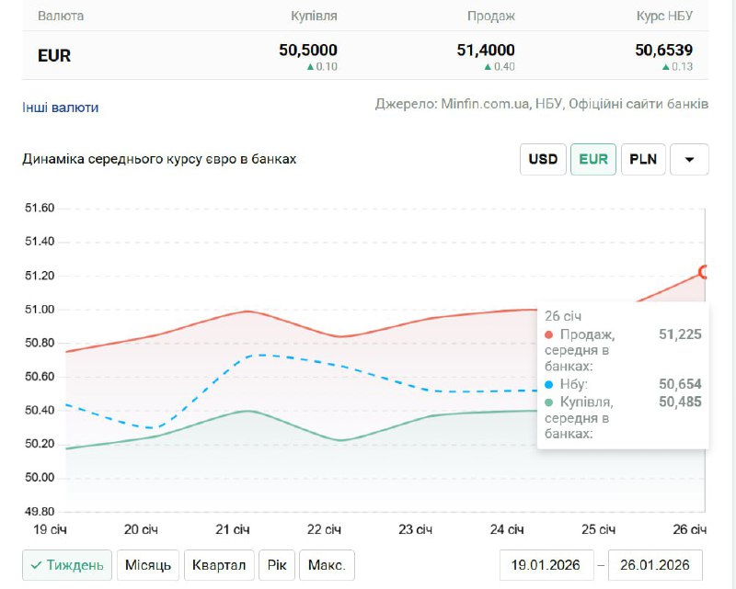Switch to the Тиждень period

pos(67,565)
